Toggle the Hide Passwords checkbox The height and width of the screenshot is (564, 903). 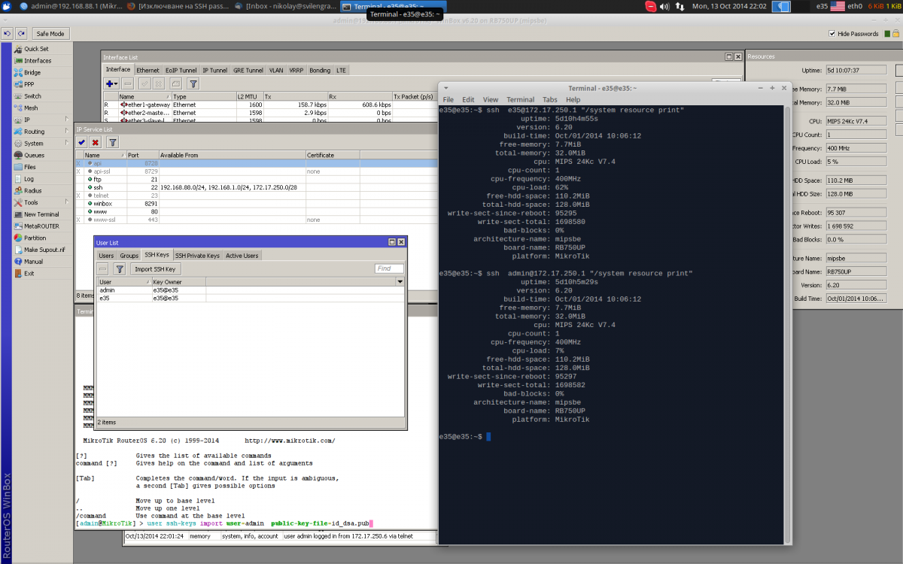click(x=832, y=34)
